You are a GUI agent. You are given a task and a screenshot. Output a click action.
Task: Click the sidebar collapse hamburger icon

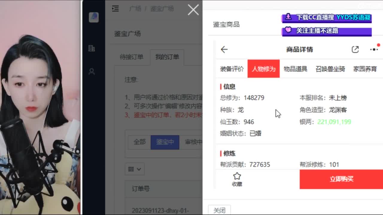[x=115, y=9]
